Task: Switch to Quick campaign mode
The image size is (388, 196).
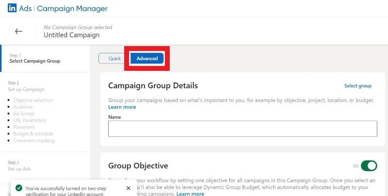Action: point(114,58)
